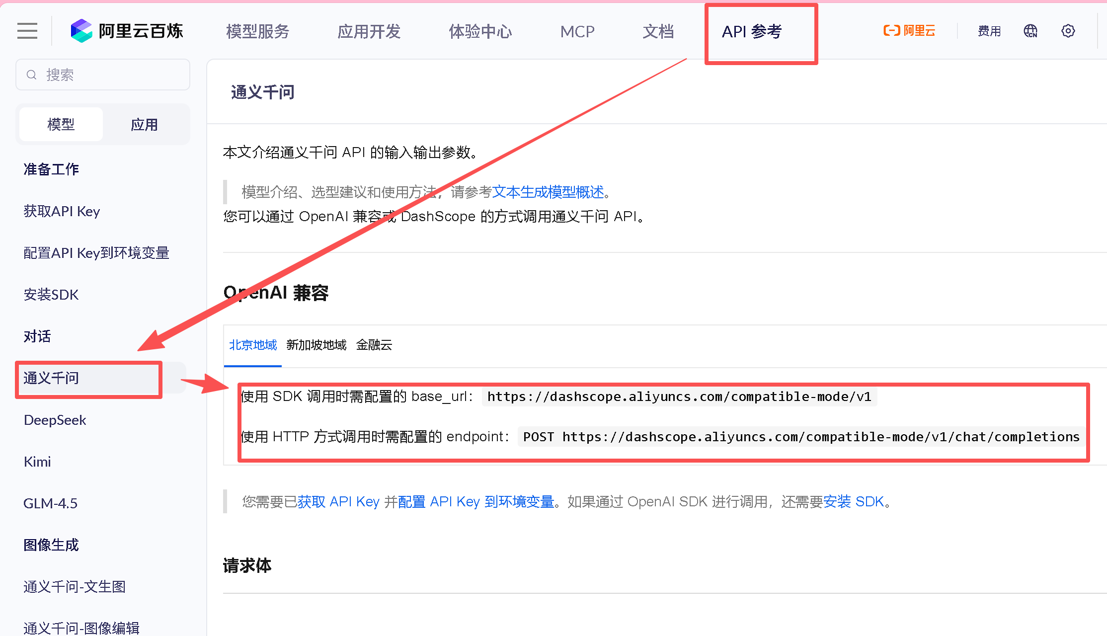Open the 文本生成模型概述 link
1107x636 pixels.
tap(548, 192)
